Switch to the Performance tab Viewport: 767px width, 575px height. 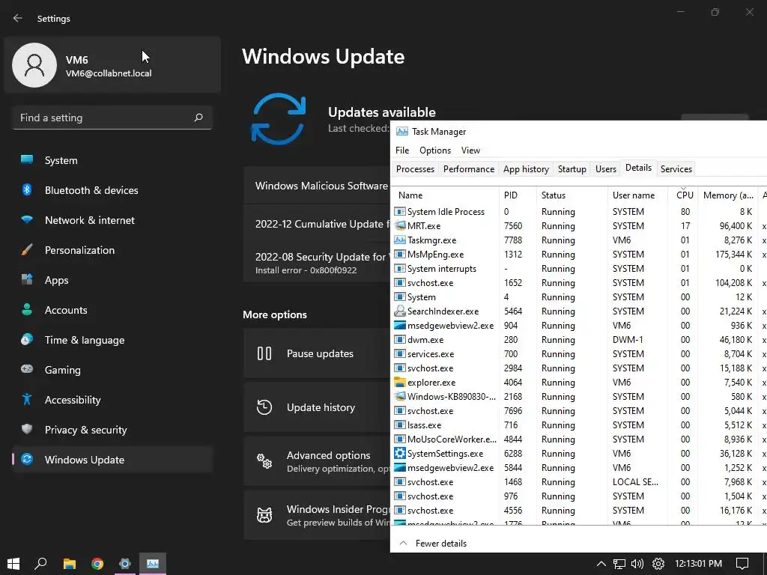469,168
